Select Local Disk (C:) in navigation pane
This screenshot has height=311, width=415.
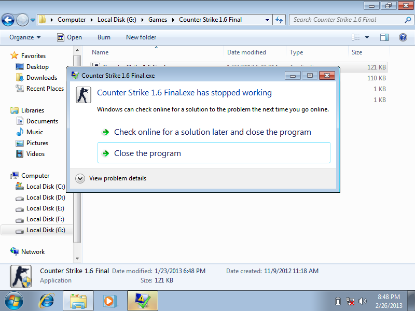coord(46,187)
